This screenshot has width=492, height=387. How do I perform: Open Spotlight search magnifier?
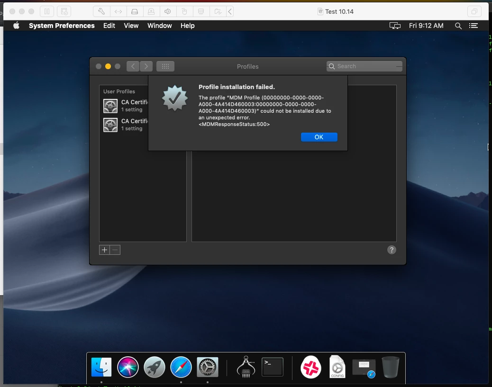[458, 26]
